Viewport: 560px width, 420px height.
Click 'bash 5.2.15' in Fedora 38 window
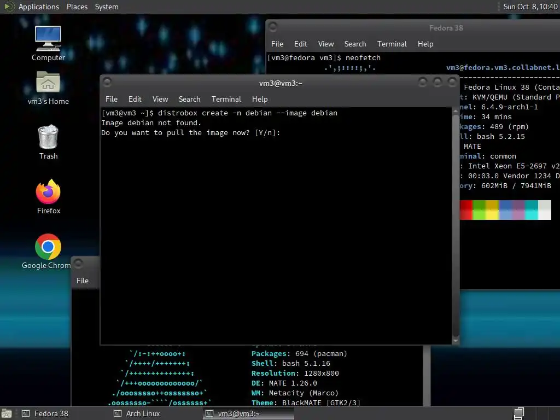click(x=501, y=136)
